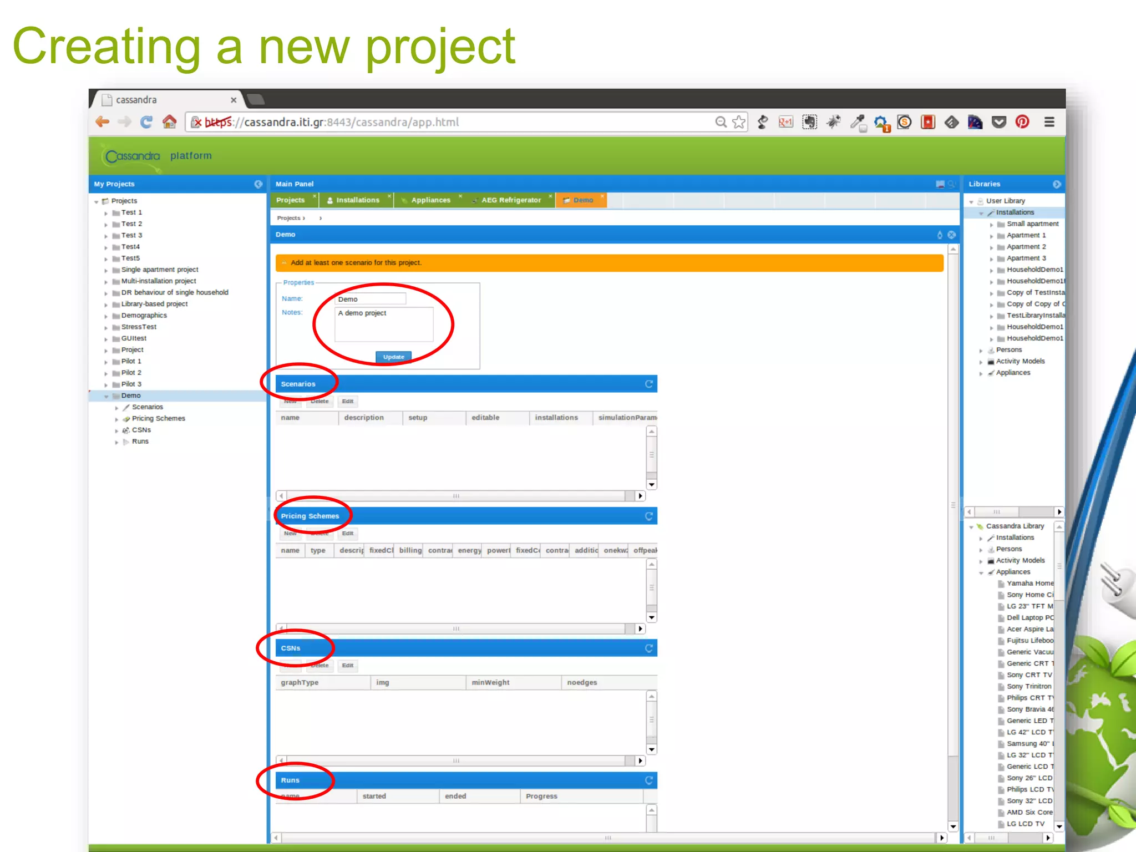Switch to the Installations tab
Screen dimensions: 1136x852
(x=358, y=200)
